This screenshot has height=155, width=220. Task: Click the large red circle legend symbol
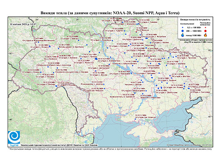pos(205,31)
